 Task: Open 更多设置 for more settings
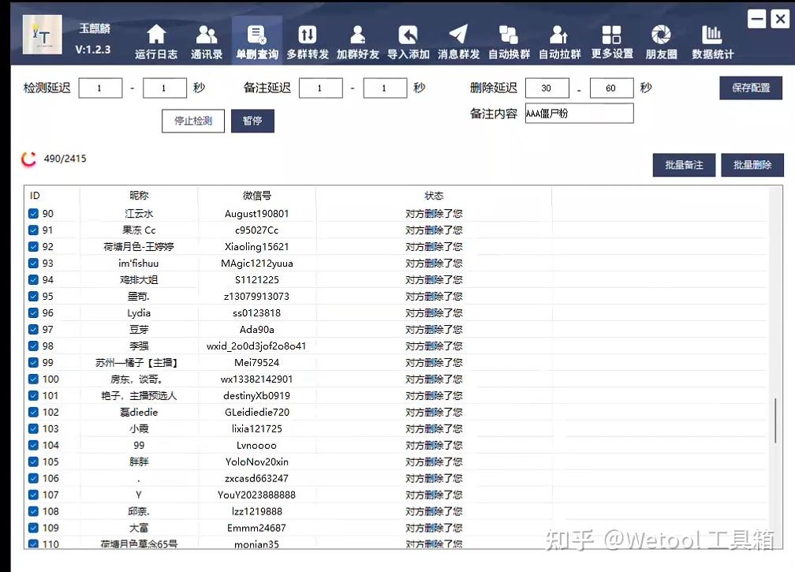[x=610, y=38]
